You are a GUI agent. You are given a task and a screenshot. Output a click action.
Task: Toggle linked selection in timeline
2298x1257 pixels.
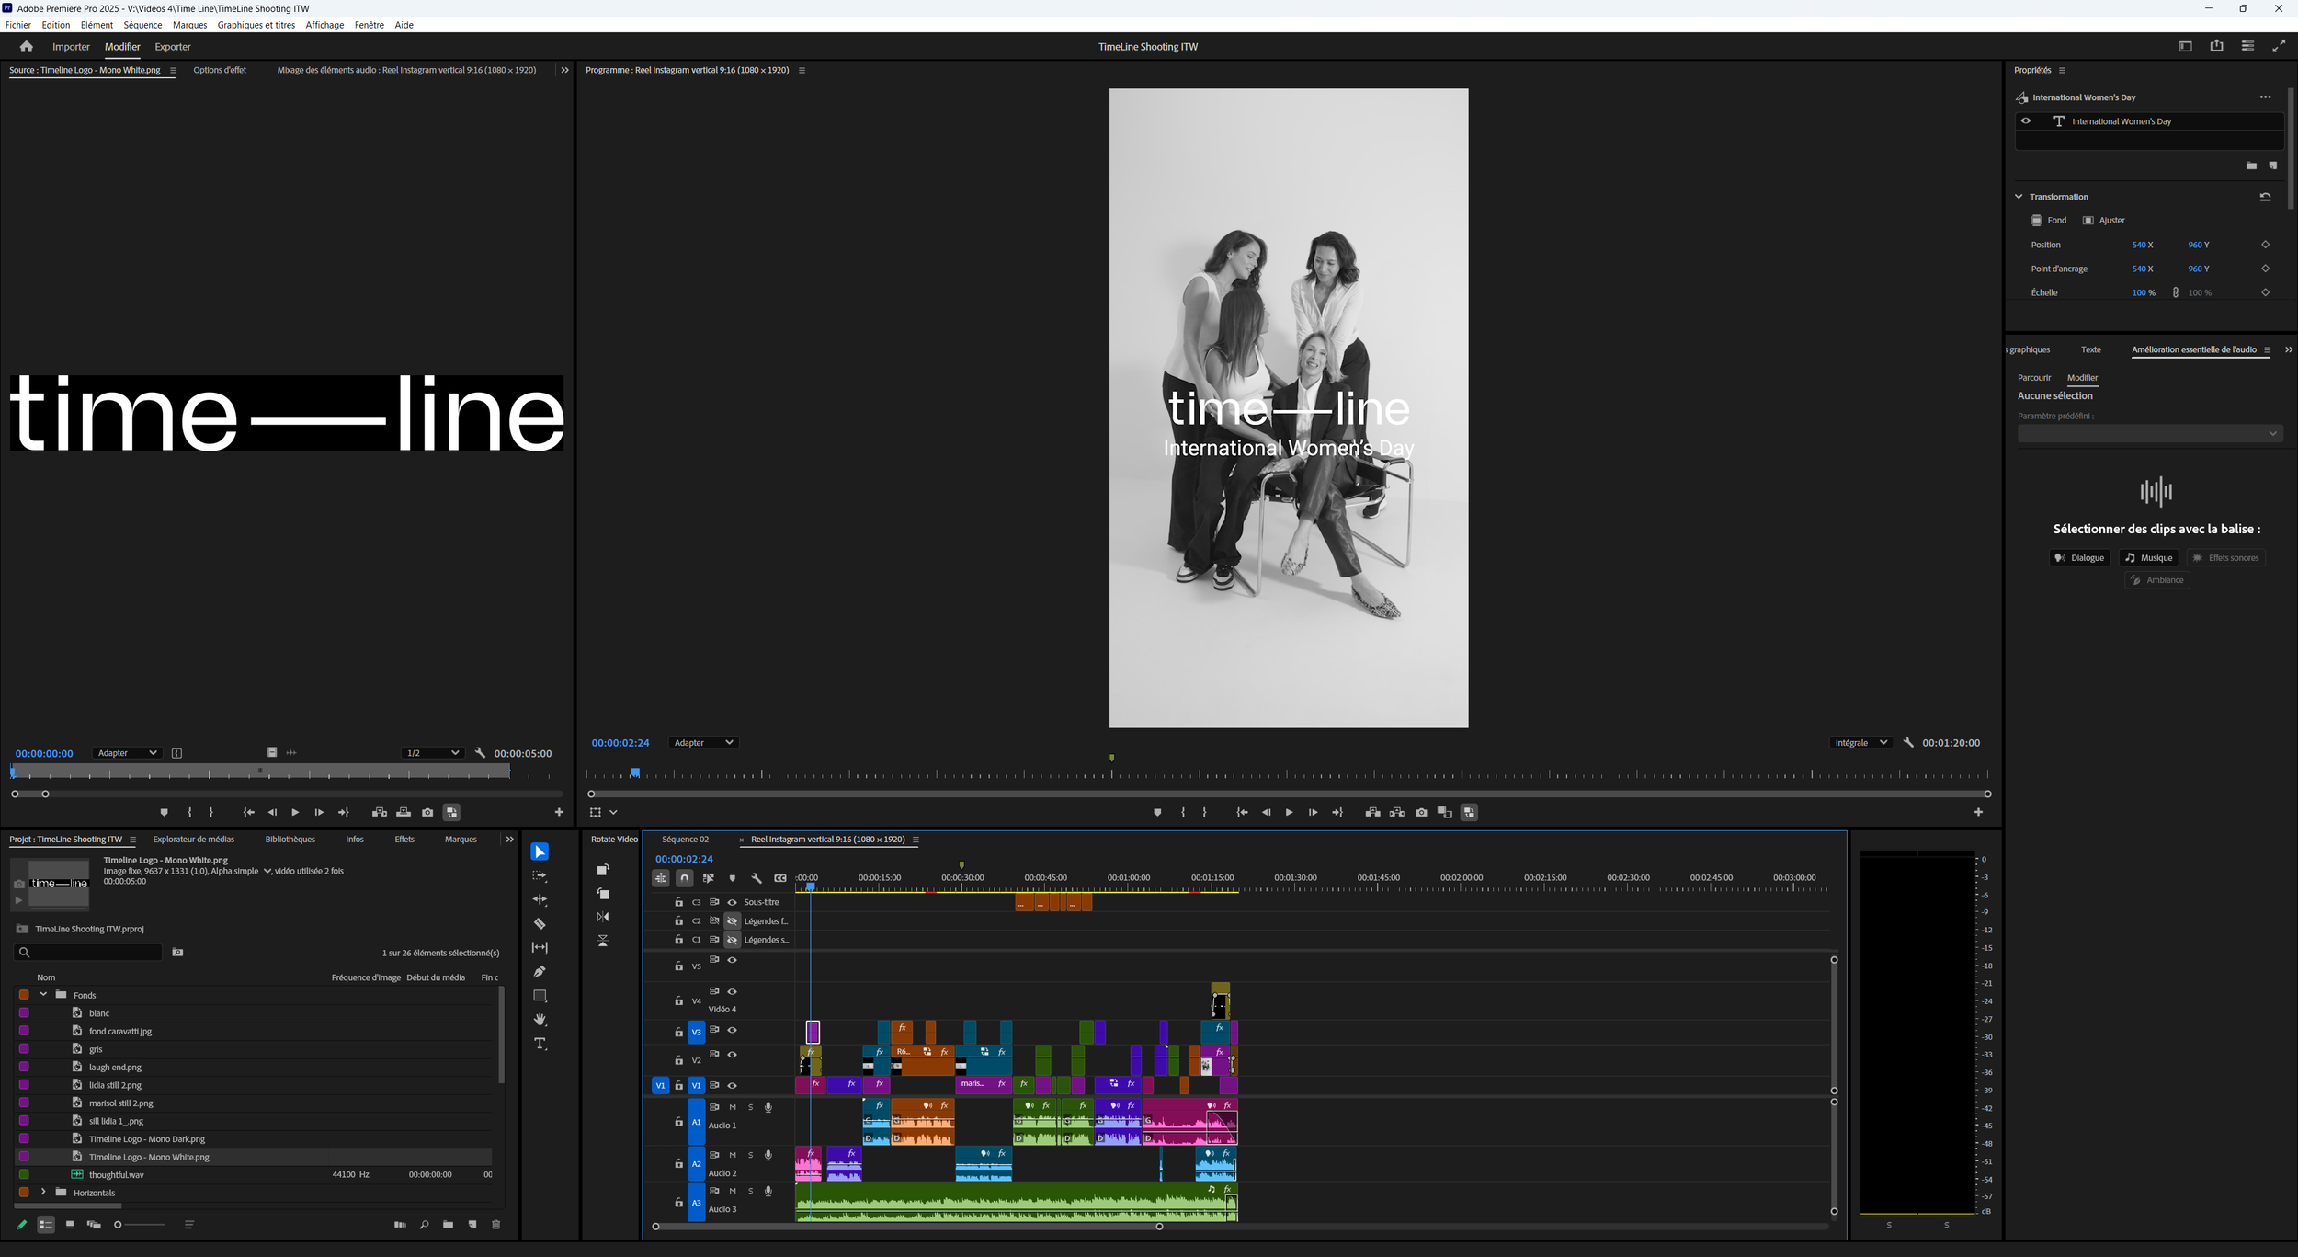709,878
